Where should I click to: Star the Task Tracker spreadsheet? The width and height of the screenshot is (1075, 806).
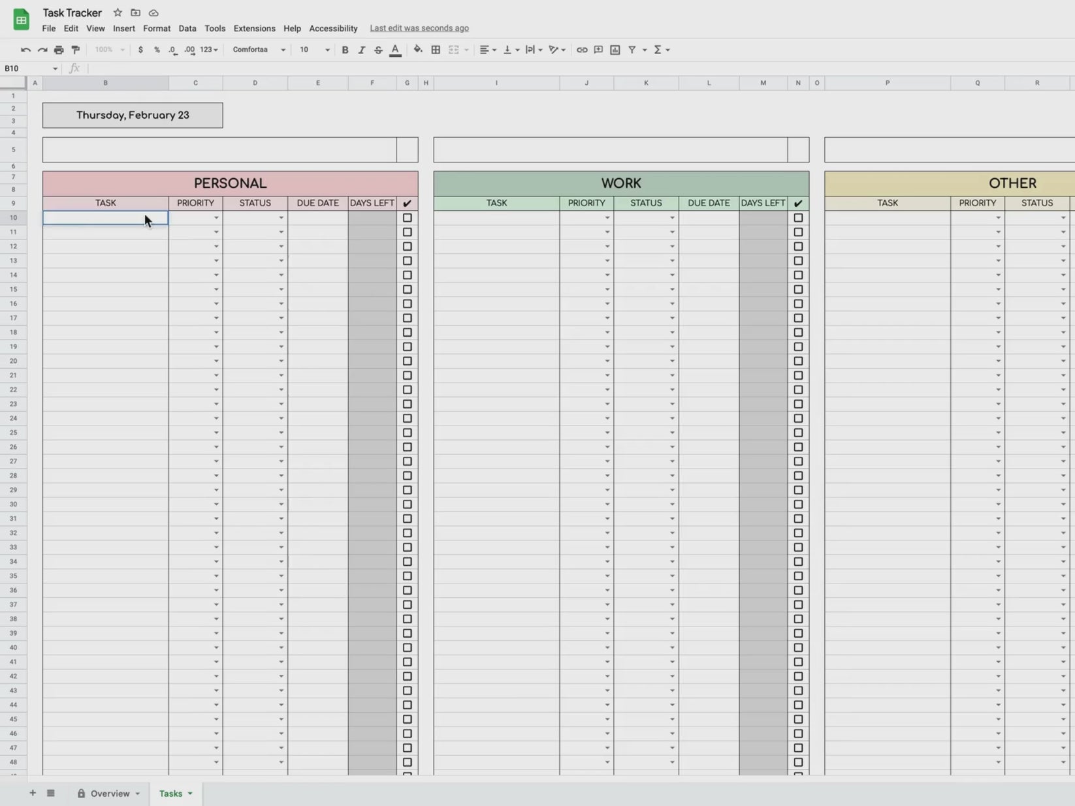tap(117, 12)
